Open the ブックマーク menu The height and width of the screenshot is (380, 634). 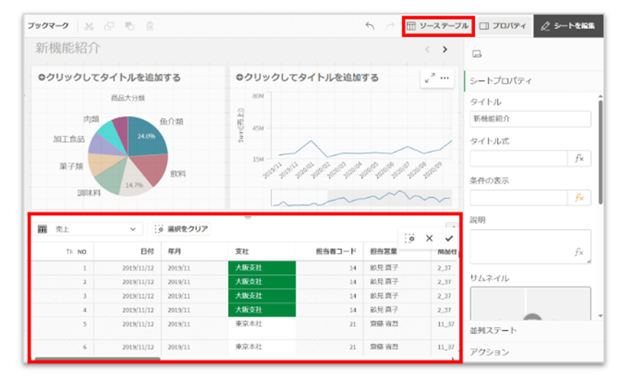coord(48,26)
